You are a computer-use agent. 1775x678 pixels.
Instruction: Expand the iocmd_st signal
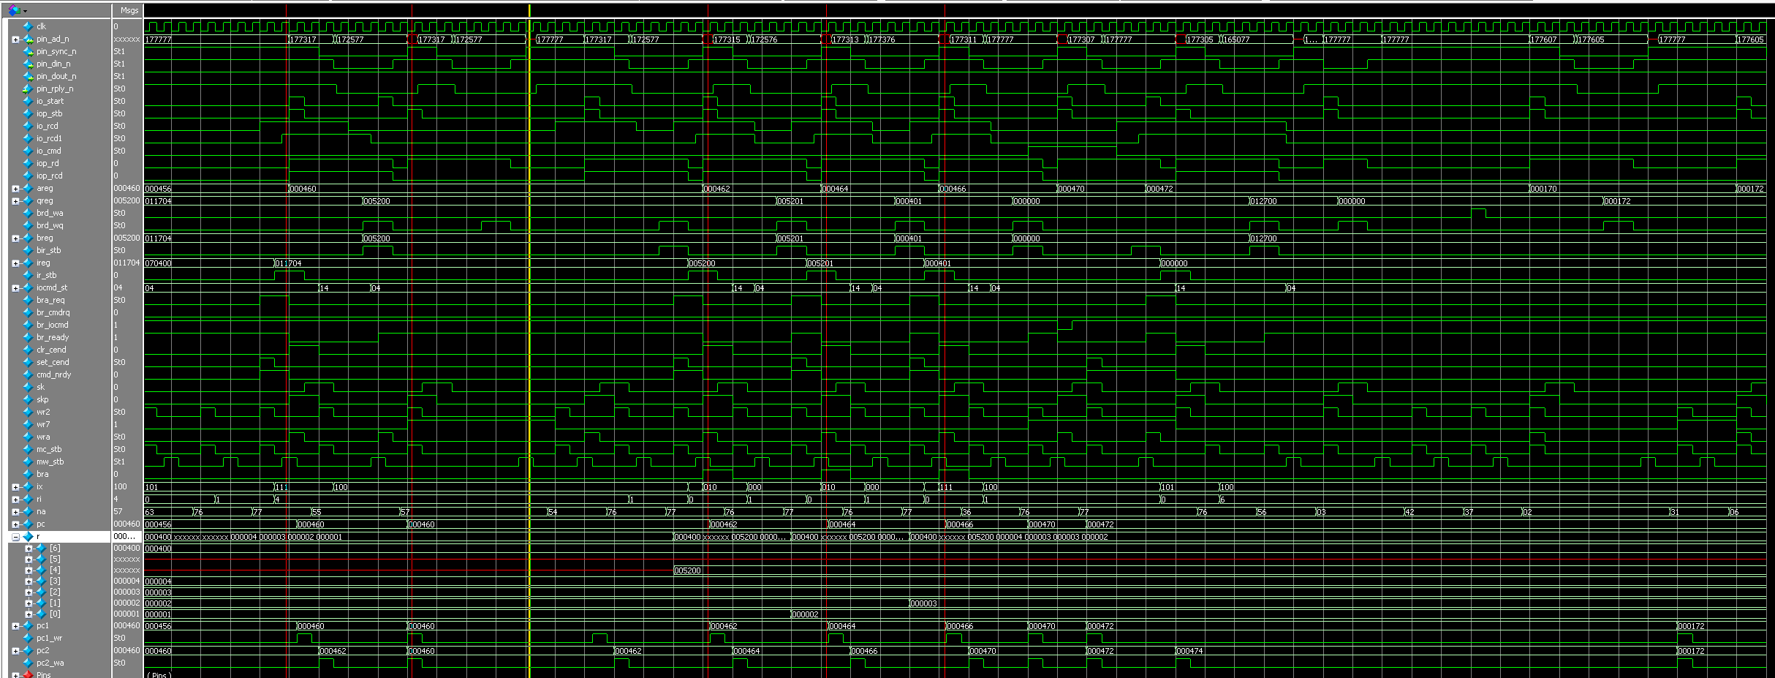[x=15, y=288]
